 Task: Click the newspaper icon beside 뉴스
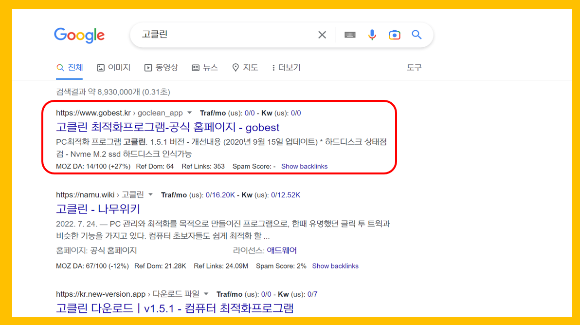click(x=196, y=67)
